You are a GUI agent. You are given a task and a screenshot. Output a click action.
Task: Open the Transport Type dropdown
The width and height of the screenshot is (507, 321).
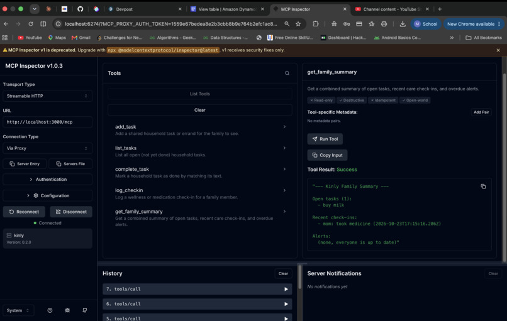point(47,96)
